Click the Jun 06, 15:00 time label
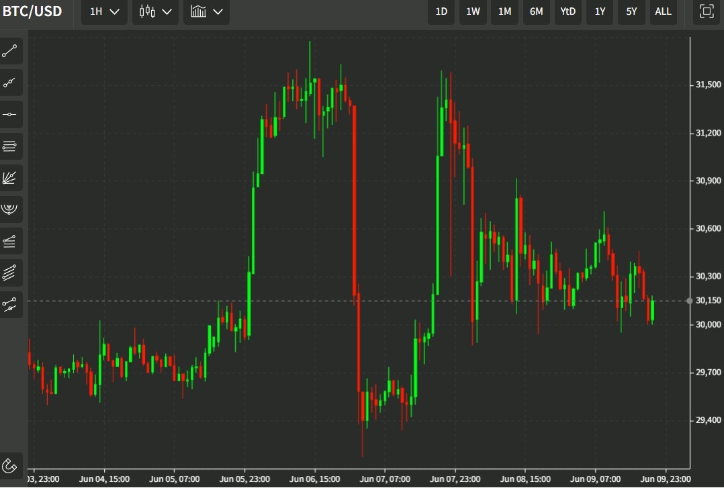This screenshot has height=488, width=724. pos(315,479)
